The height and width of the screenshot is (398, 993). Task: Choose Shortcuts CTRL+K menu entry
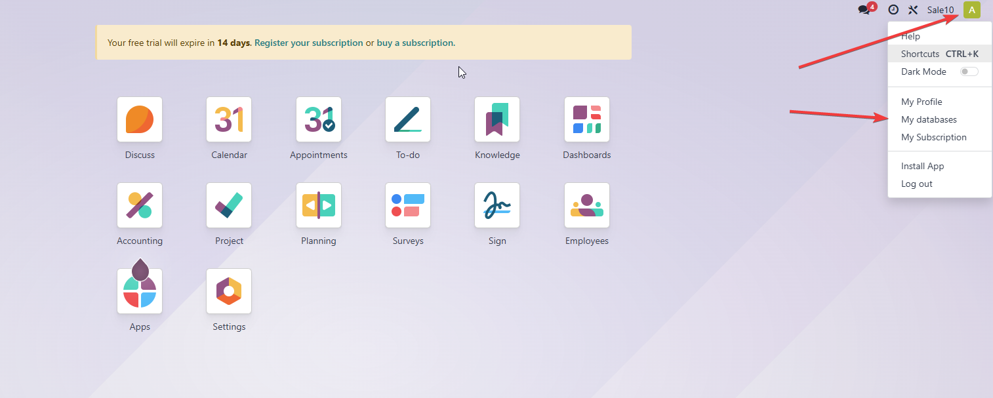coord(940,54)
